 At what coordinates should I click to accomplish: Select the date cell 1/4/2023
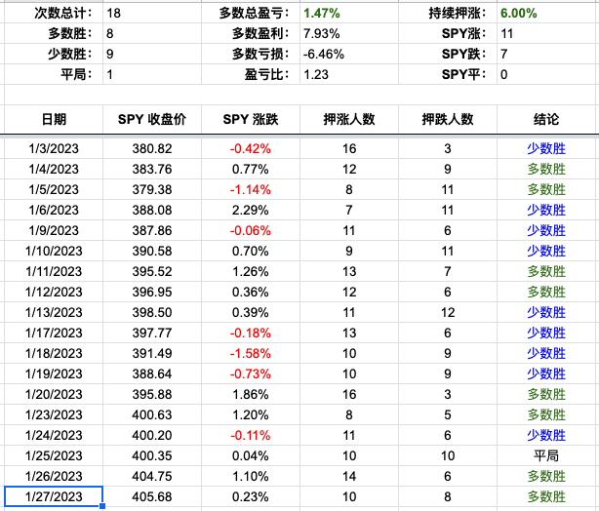coord(54,169)
